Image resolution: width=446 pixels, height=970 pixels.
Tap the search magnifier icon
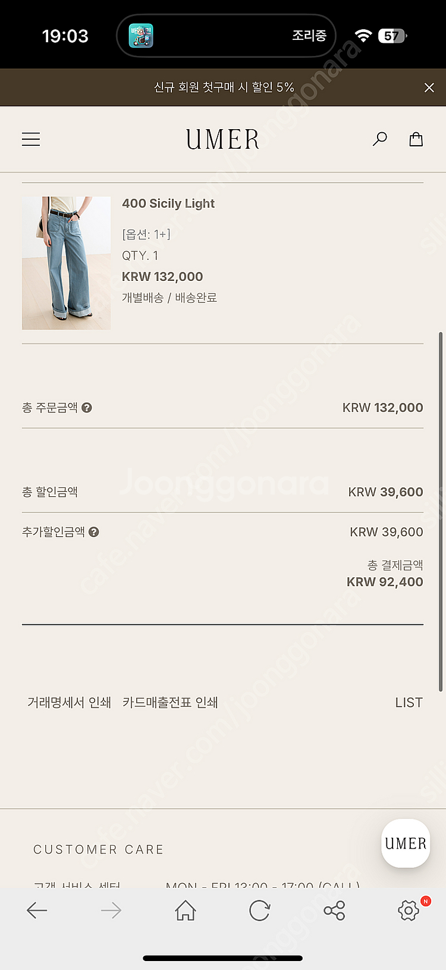(379, 139)
